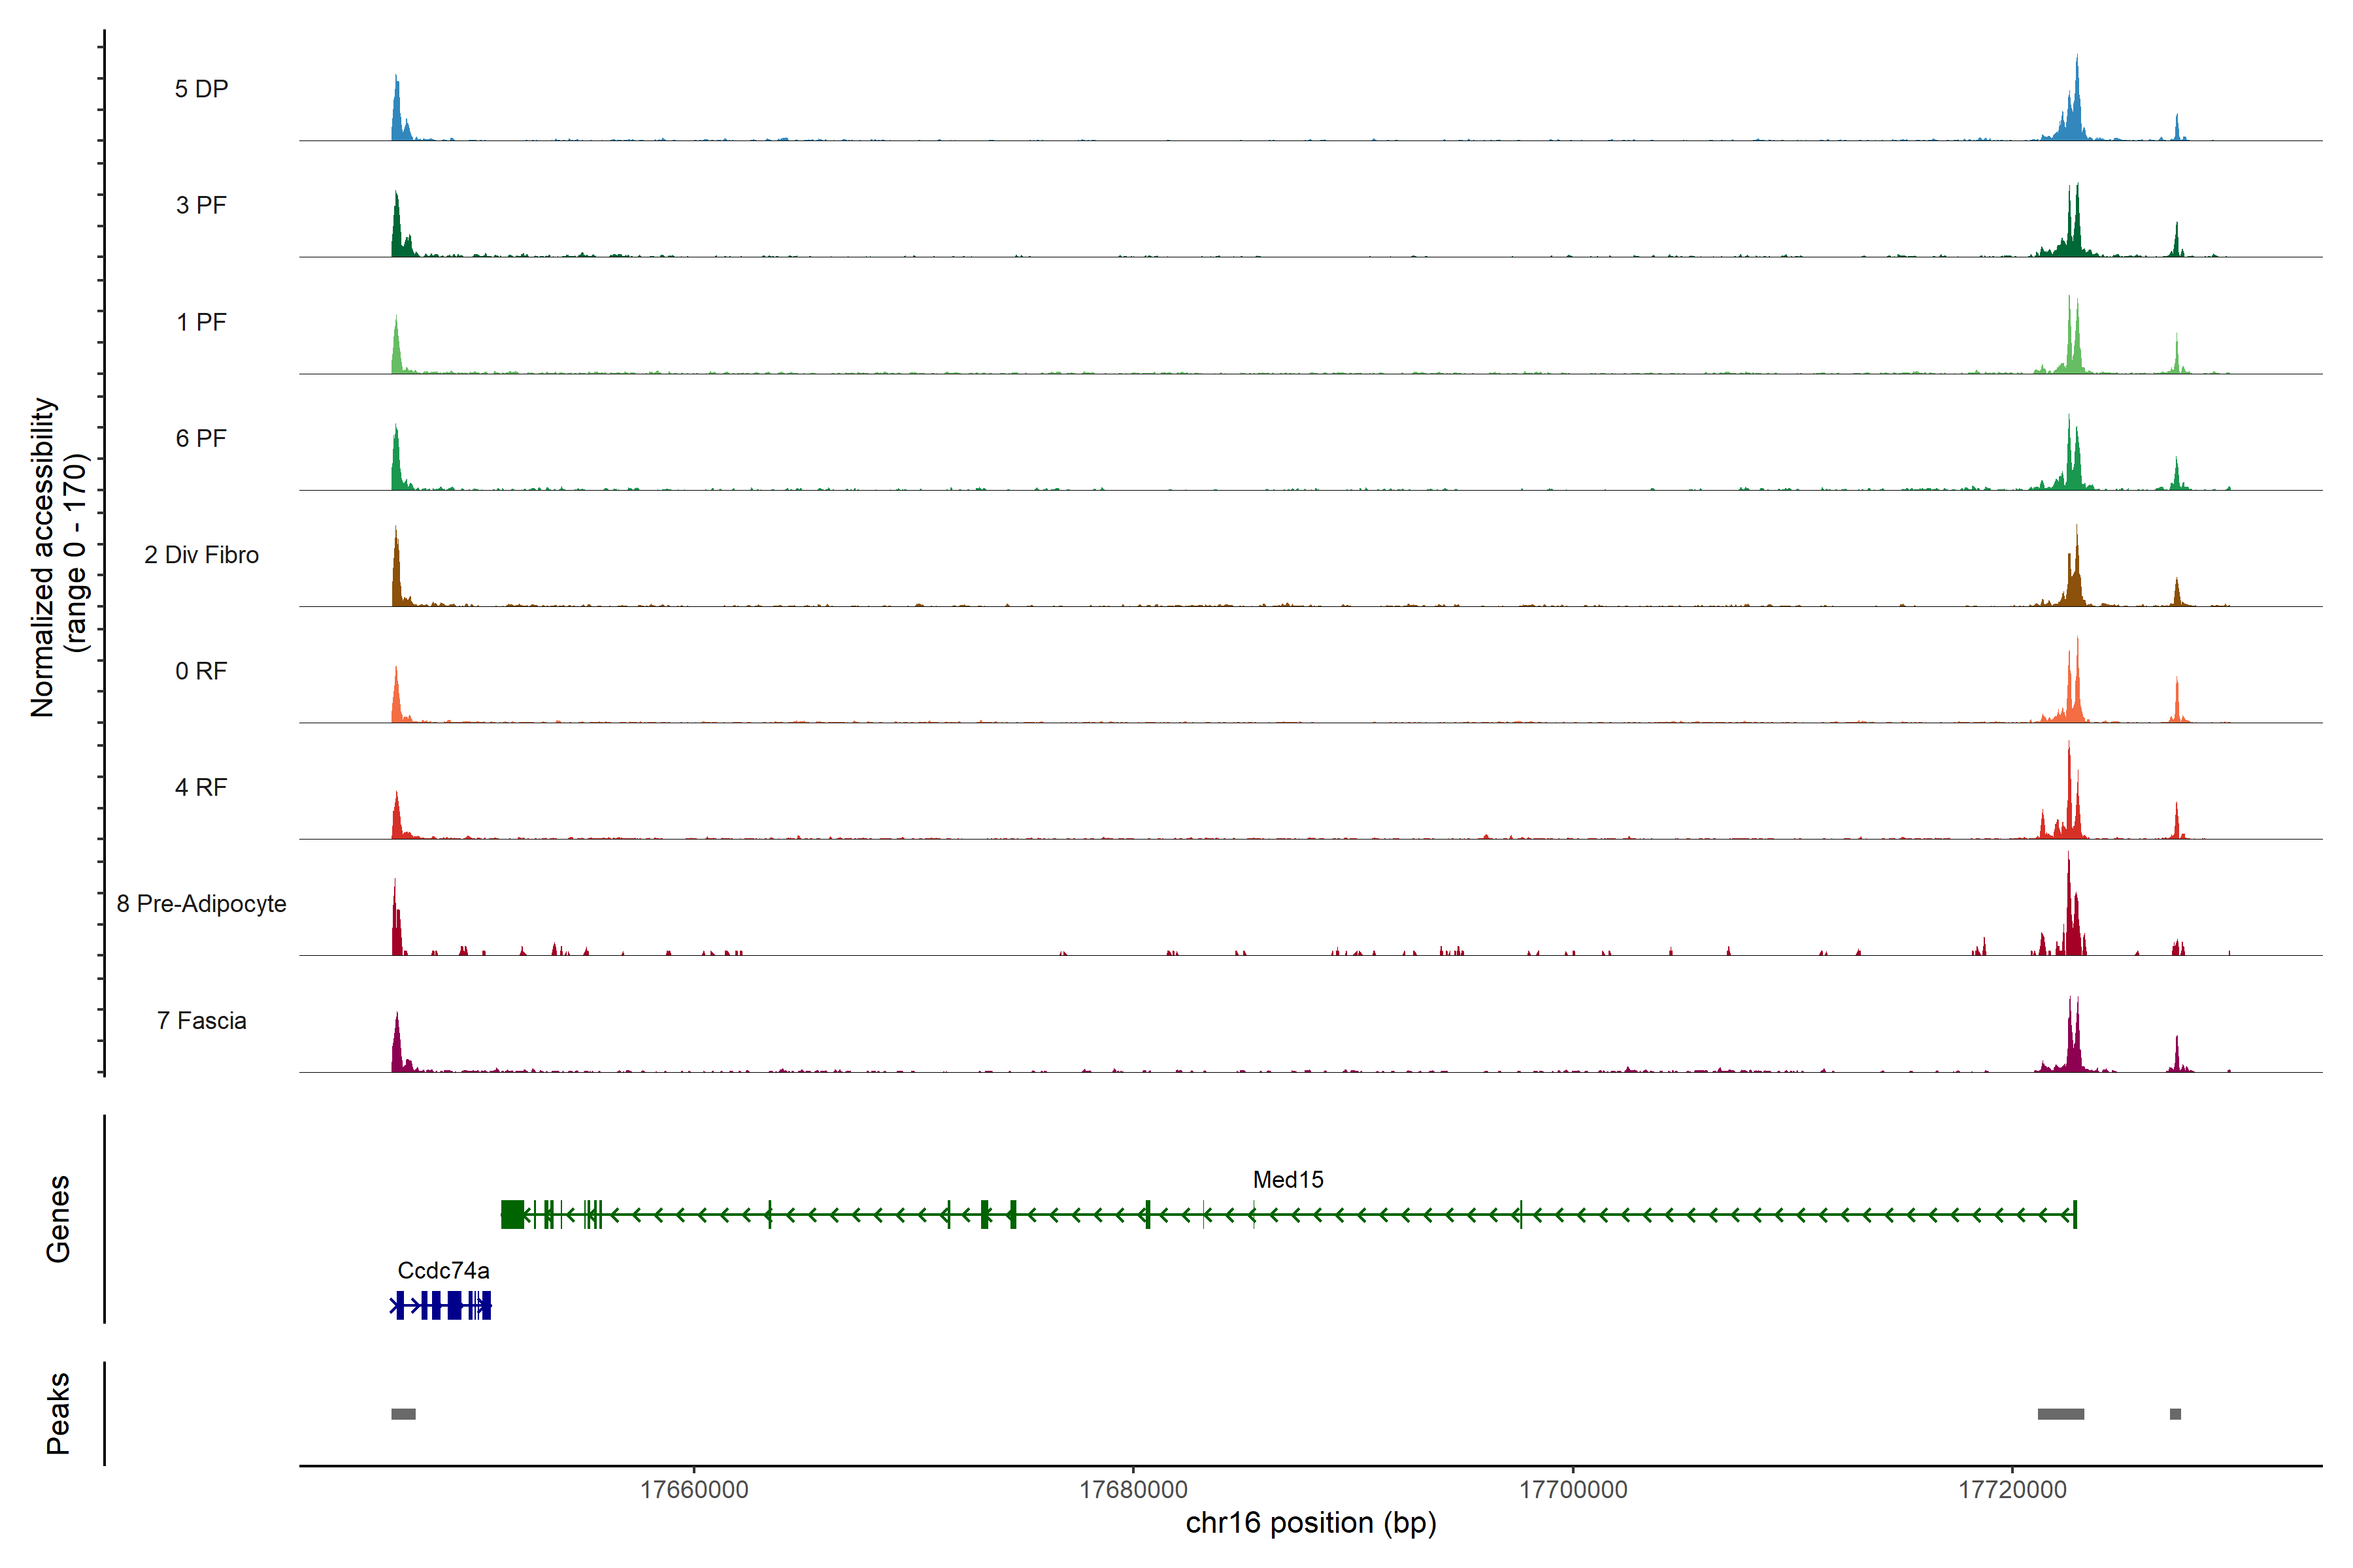
Task: Click the 8 Pre-Adipocyte track label
Action: click(x=201, y=904)
